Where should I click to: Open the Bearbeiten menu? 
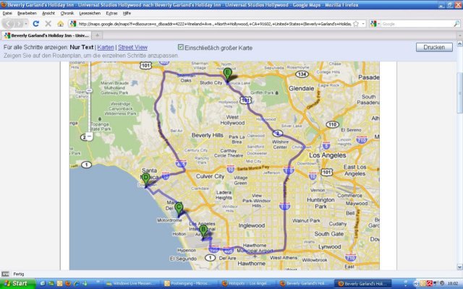tap(27, 13)
